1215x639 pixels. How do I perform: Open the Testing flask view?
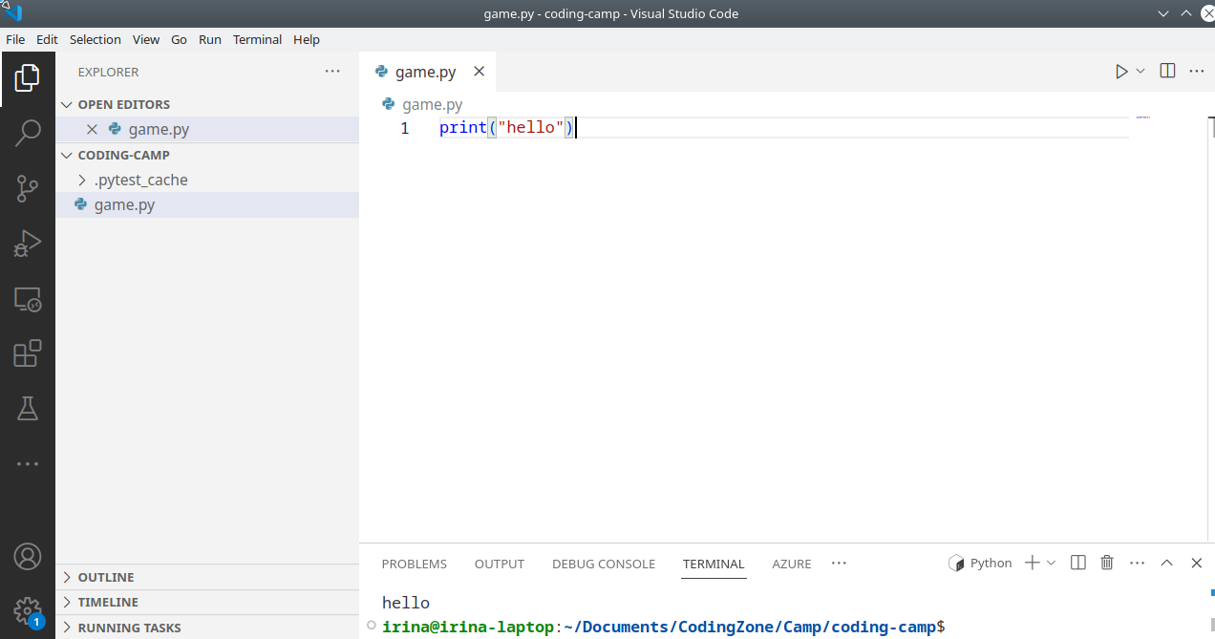pyautogui.click(x=28, y=409)
